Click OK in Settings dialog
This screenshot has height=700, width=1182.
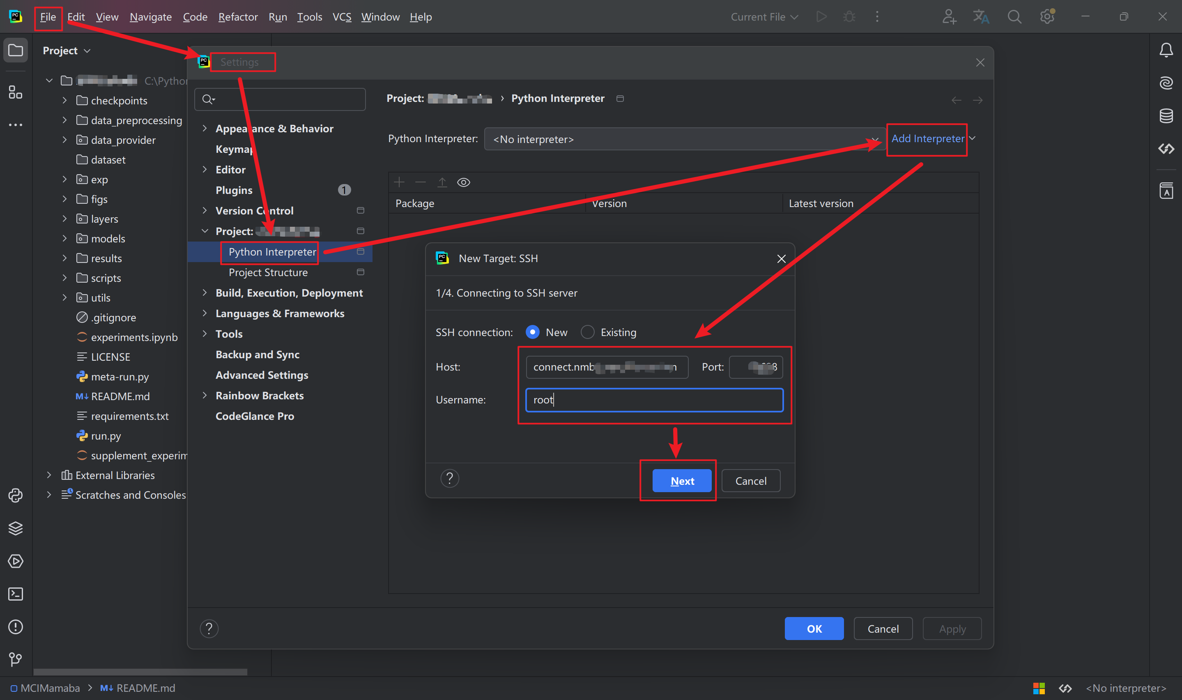coord(814,628)
